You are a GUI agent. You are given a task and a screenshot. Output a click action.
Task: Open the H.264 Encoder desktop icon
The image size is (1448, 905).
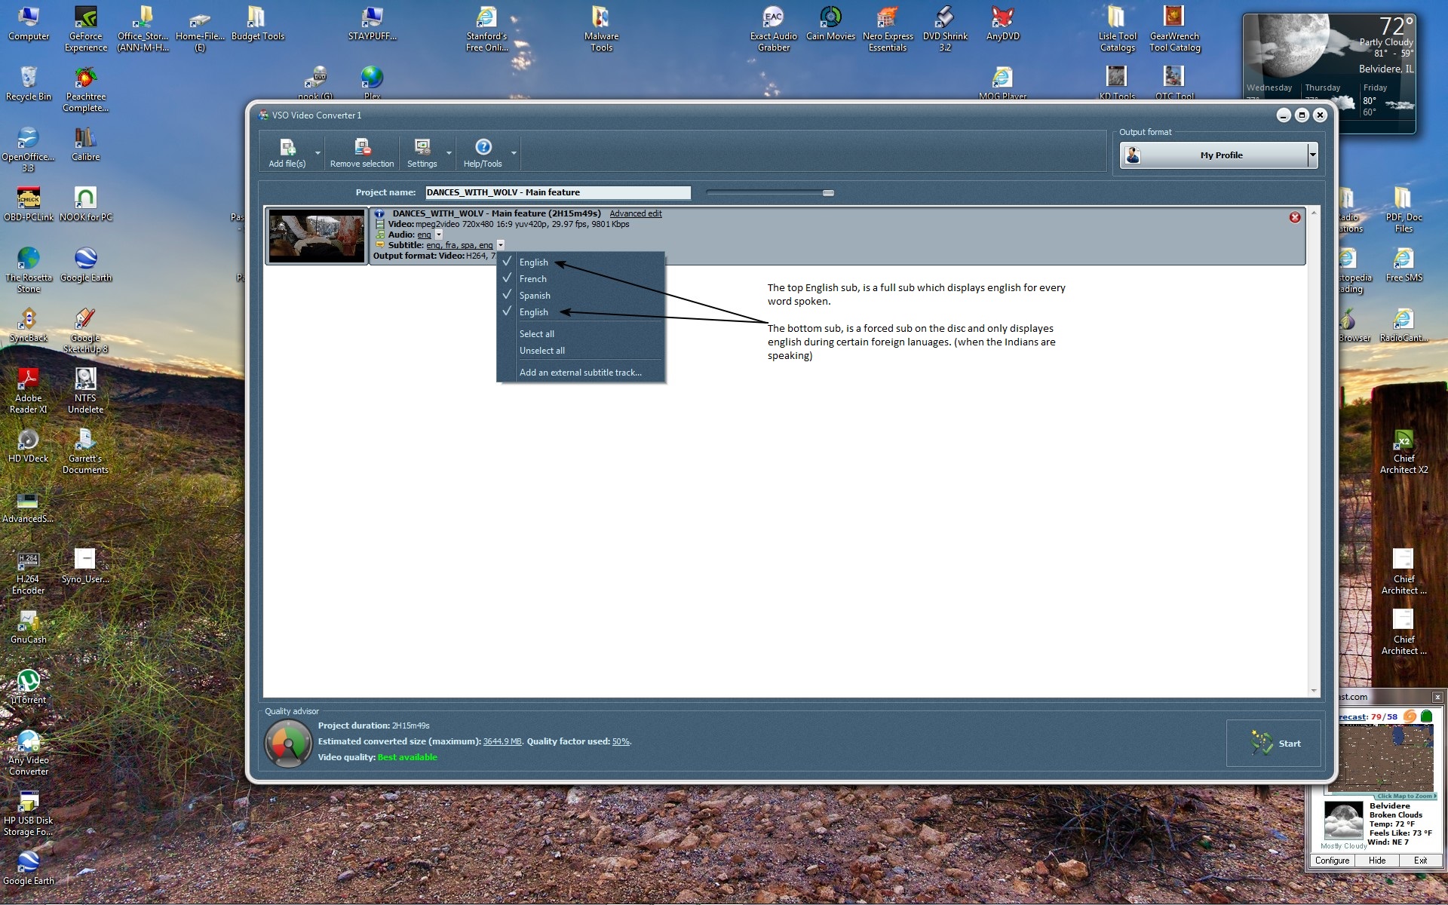[28, 572]
